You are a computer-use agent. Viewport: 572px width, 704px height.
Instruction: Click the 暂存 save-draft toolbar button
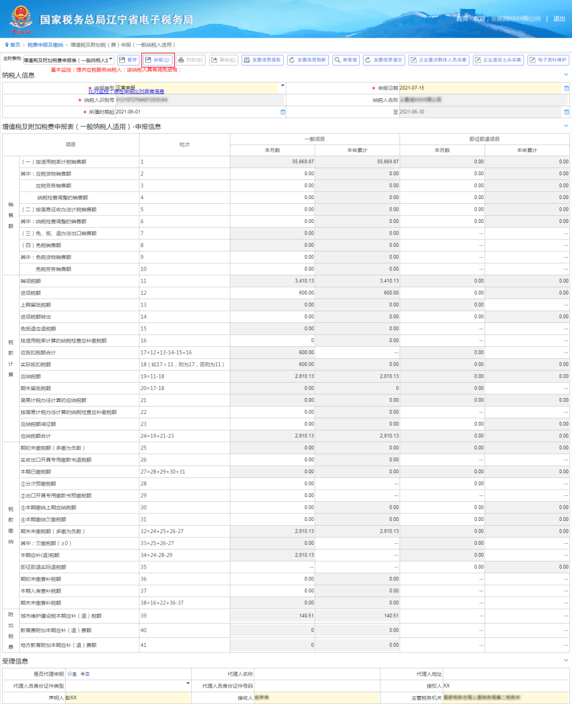tap(128, 60)
